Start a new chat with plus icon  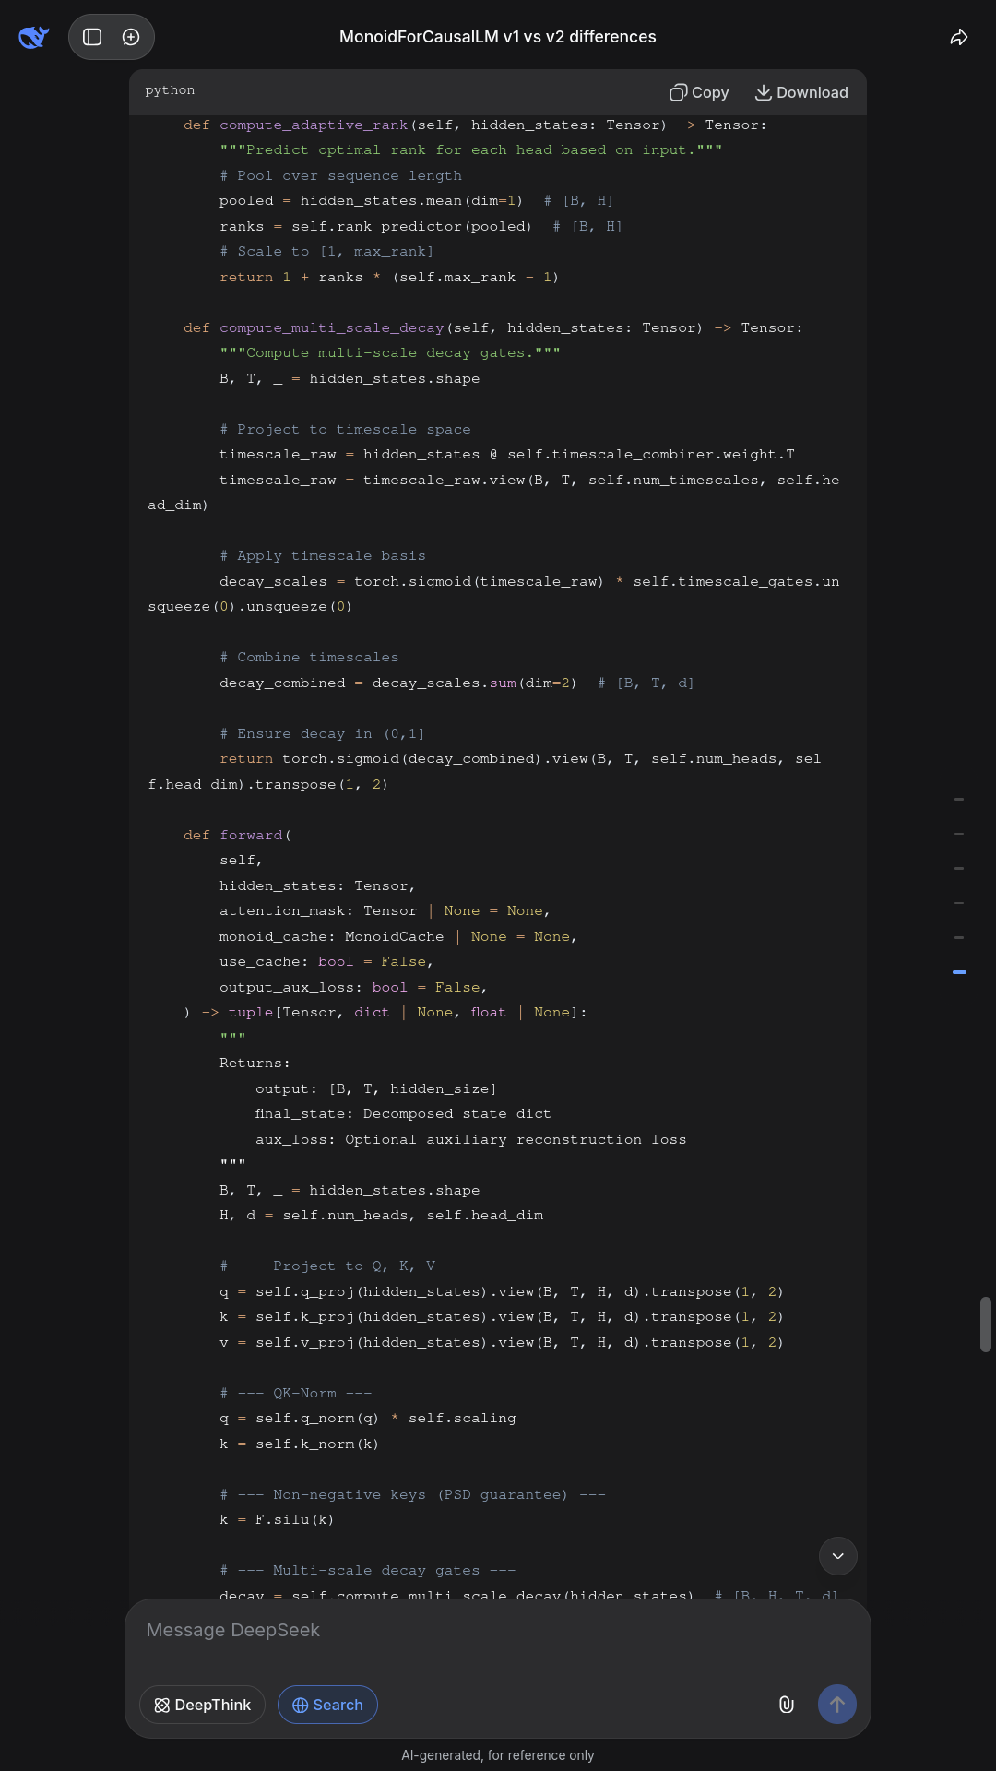pos(131,37)
